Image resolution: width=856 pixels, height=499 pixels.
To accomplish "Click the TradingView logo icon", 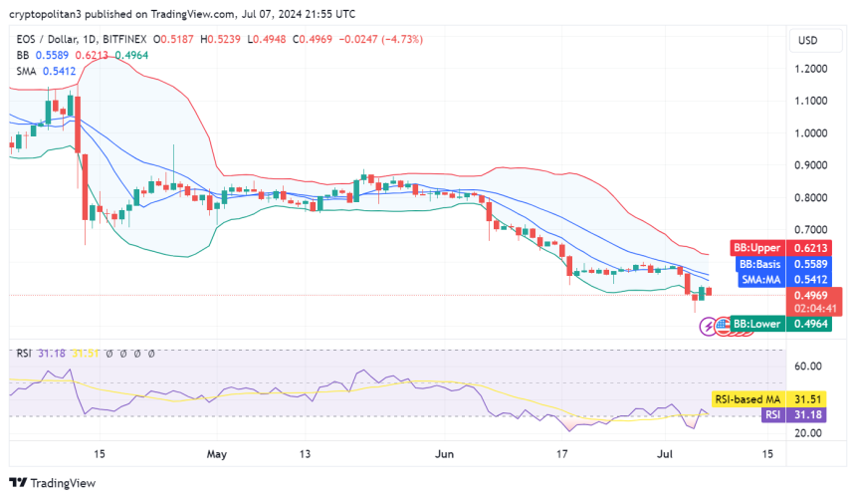I will (18, 483).
